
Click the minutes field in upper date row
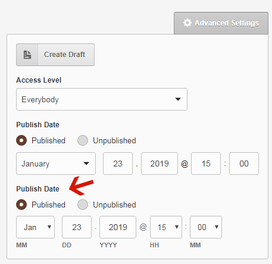[x=244, y=164]
